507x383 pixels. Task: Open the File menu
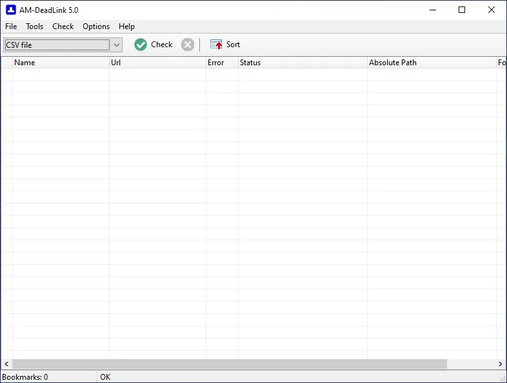pyautogui.click(x=11, y=26)
